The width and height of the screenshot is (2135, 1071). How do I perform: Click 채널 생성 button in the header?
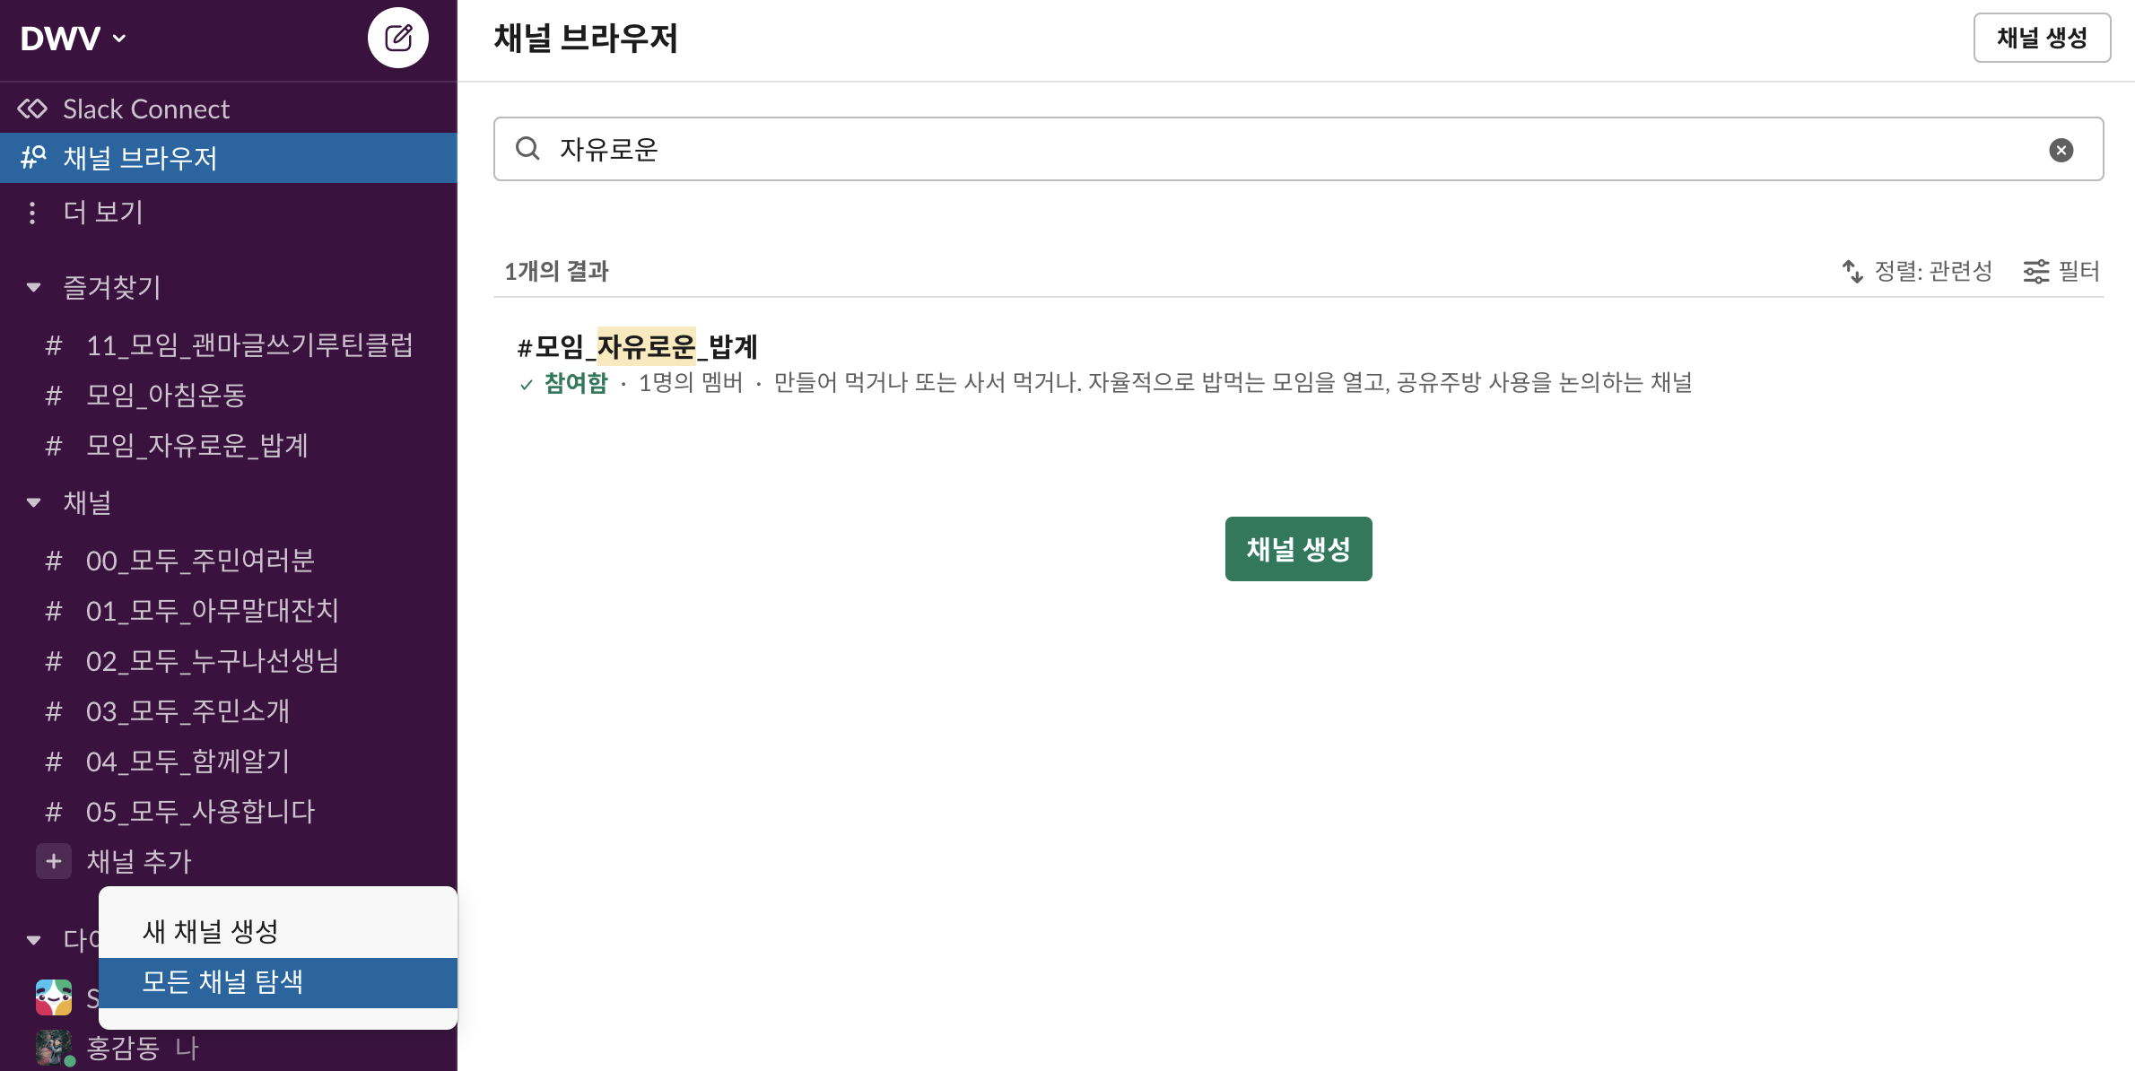[x=2042, y=38]
